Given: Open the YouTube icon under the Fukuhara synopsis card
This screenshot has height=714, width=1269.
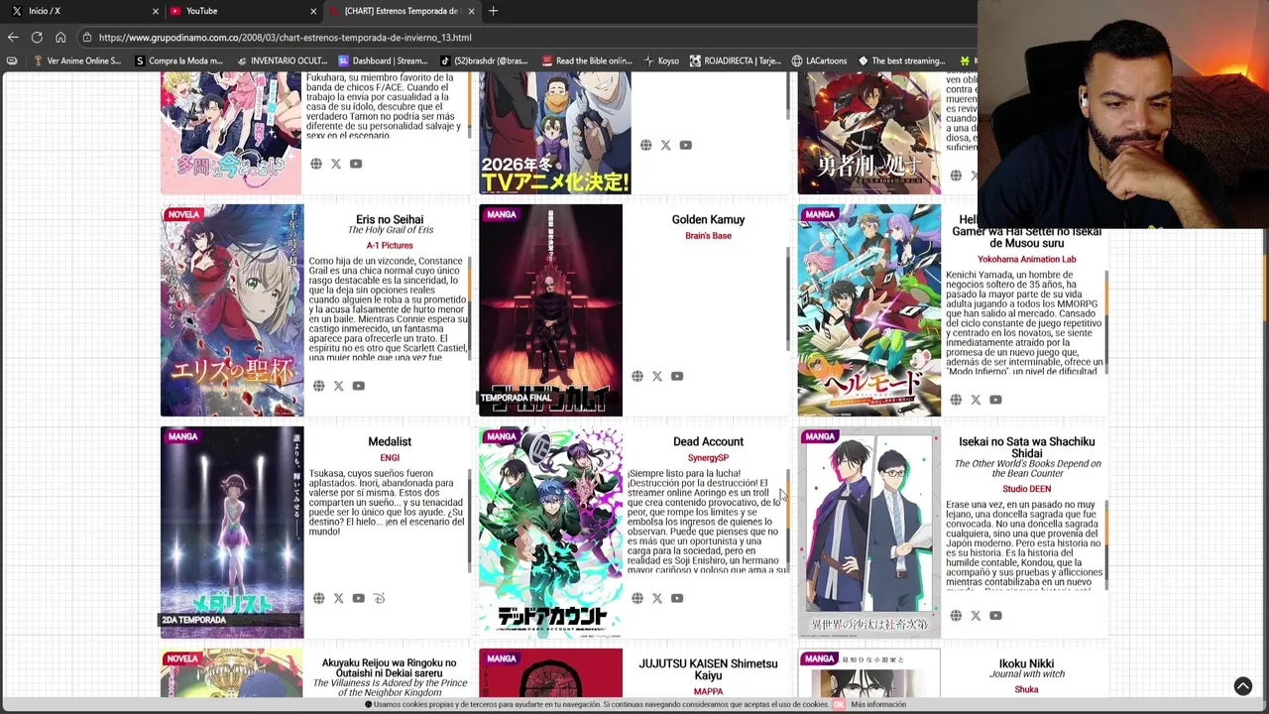Looking at the screenshot, I should [356, 164].
